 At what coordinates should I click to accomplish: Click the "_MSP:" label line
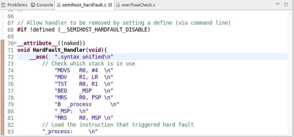click(x=71, y=111)
